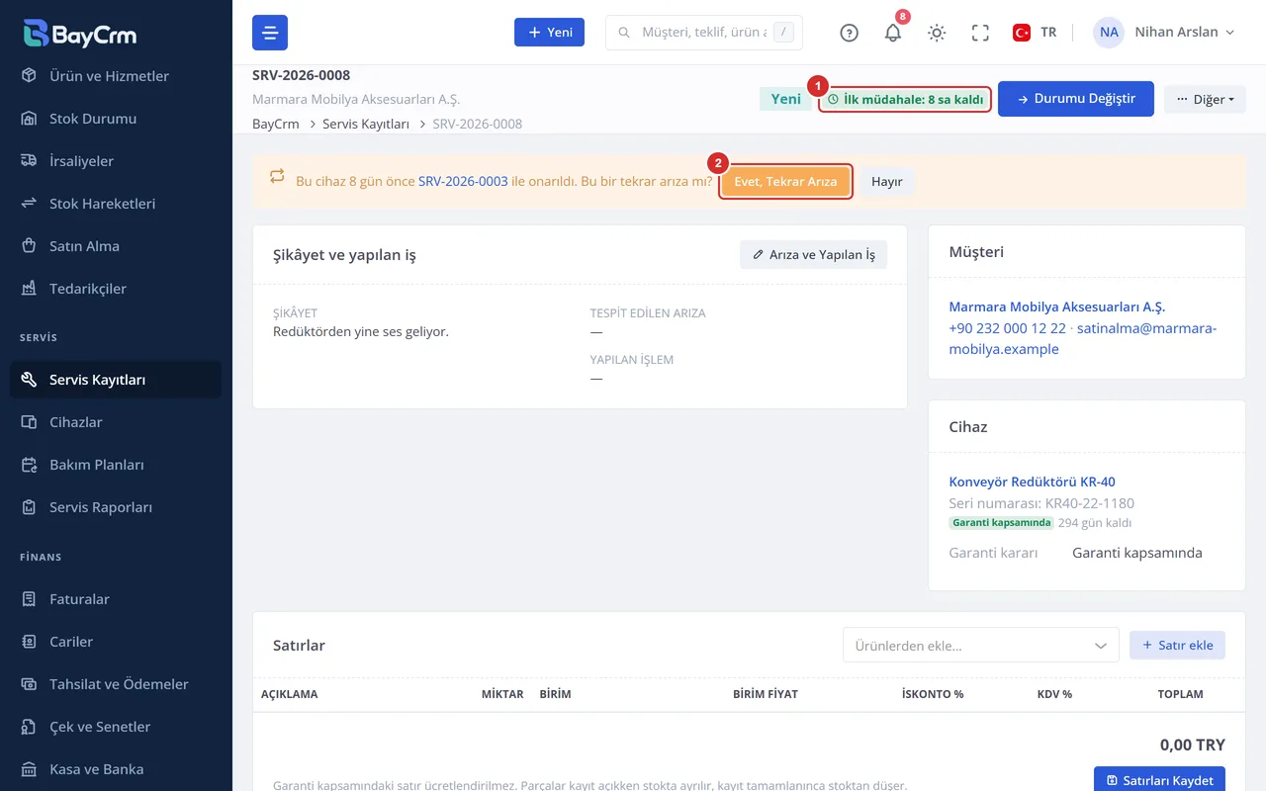The width and height of the screenshot is (1266, 791).
Task: Confirm with Evet, Tekrar Arıza button
Action: 785,182
